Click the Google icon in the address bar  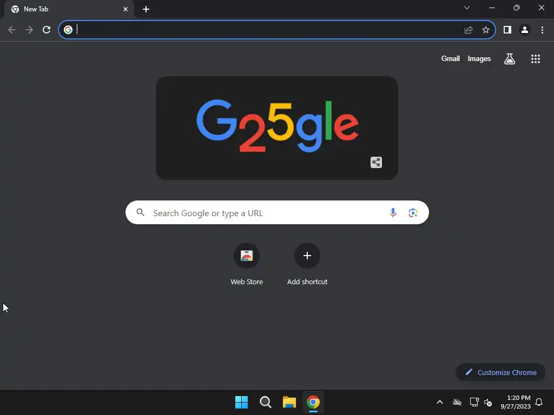coord(68,30)
